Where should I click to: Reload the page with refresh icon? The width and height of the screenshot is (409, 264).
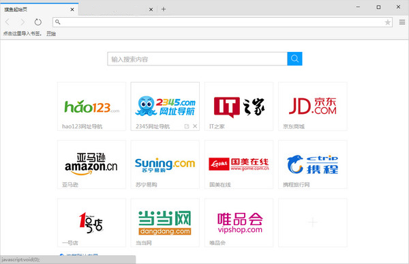pyautogui.click(x=37, y=22)
